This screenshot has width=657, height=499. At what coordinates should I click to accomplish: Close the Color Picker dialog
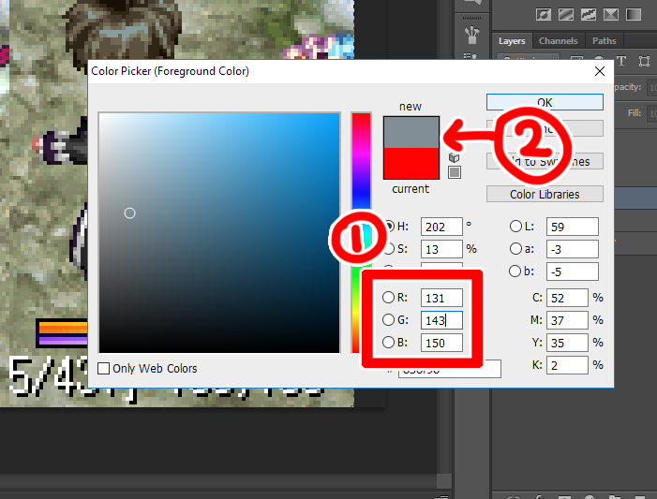600,71
